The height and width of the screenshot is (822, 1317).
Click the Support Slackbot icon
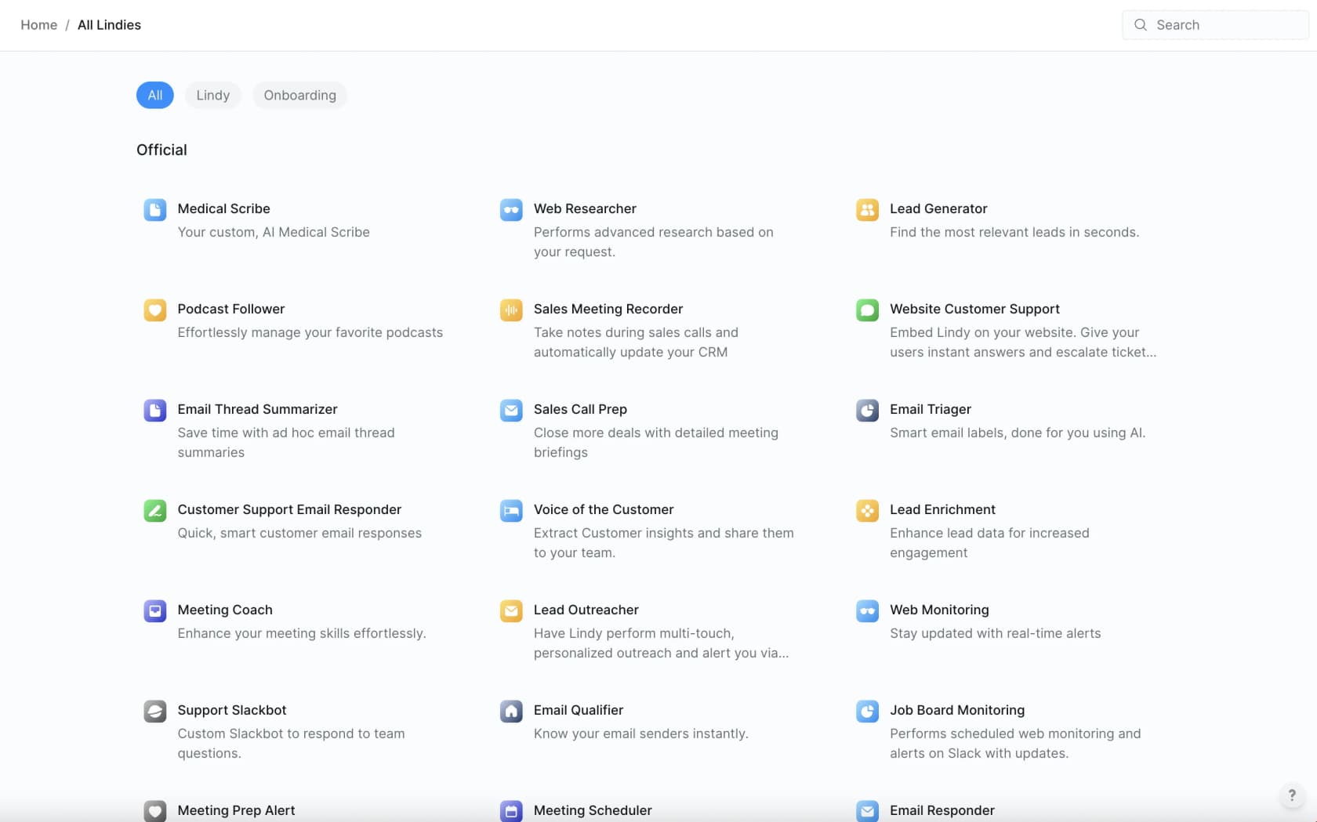pos(155,711)
